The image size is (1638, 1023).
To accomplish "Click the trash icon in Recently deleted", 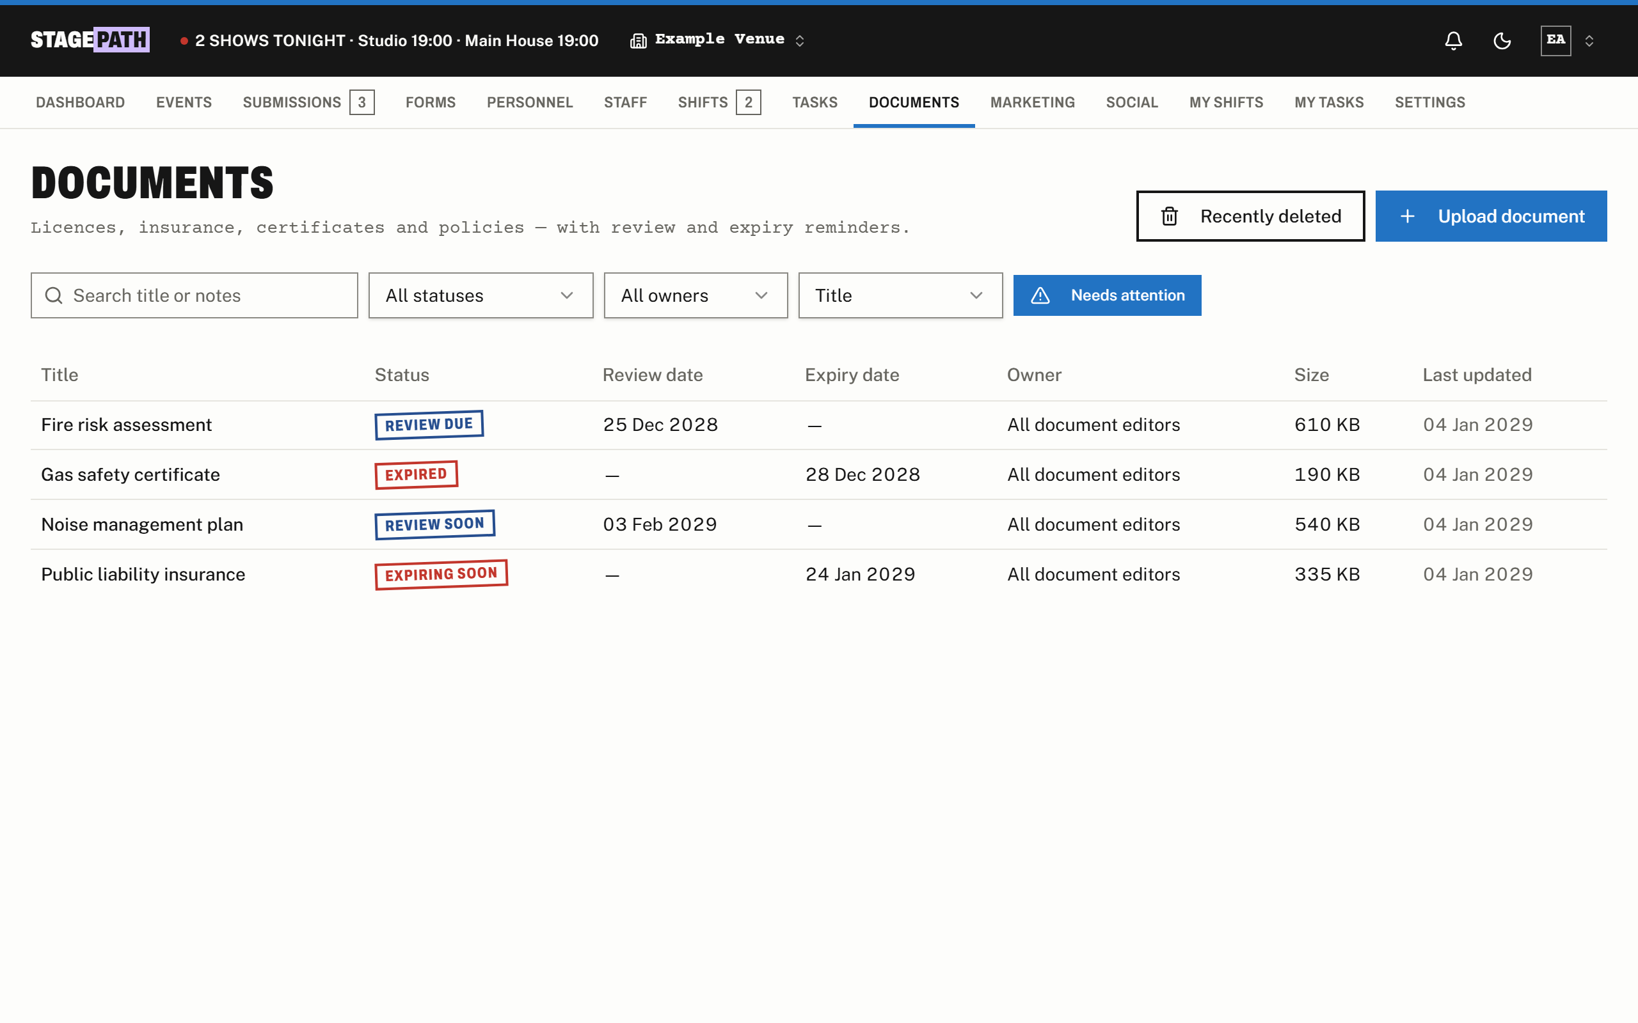I will pos(1170,217).
